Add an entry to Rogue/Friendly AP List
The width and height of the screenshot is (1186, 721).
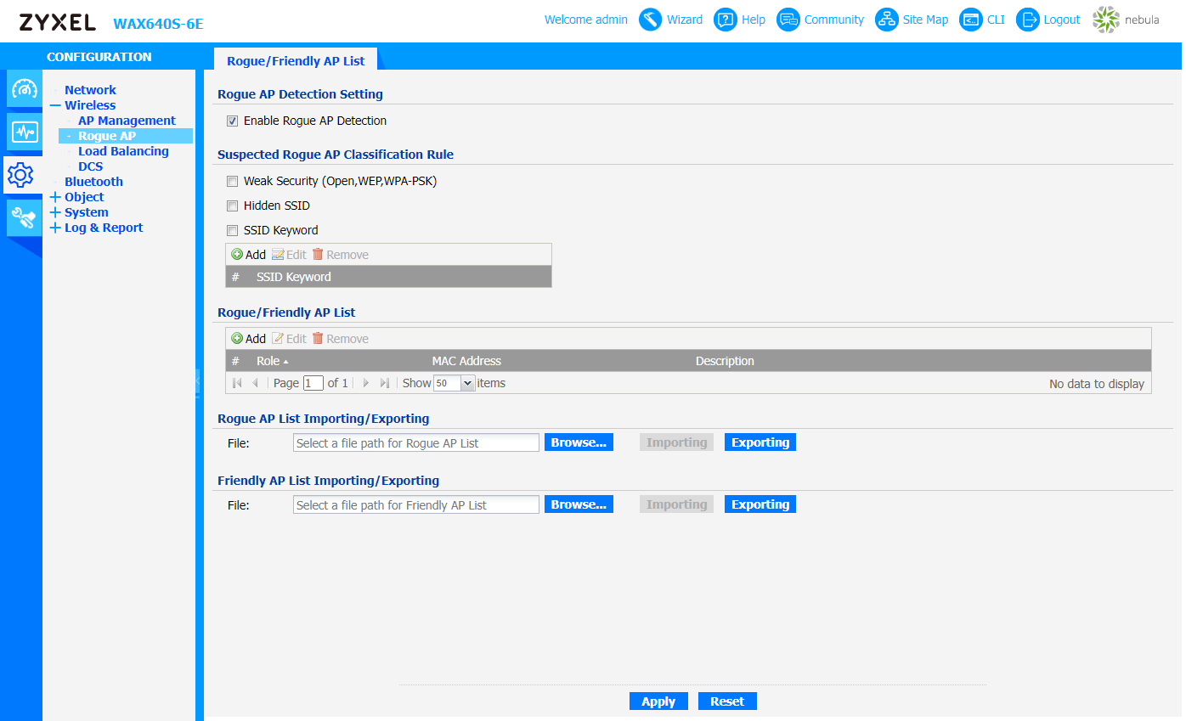pos(249,339)
